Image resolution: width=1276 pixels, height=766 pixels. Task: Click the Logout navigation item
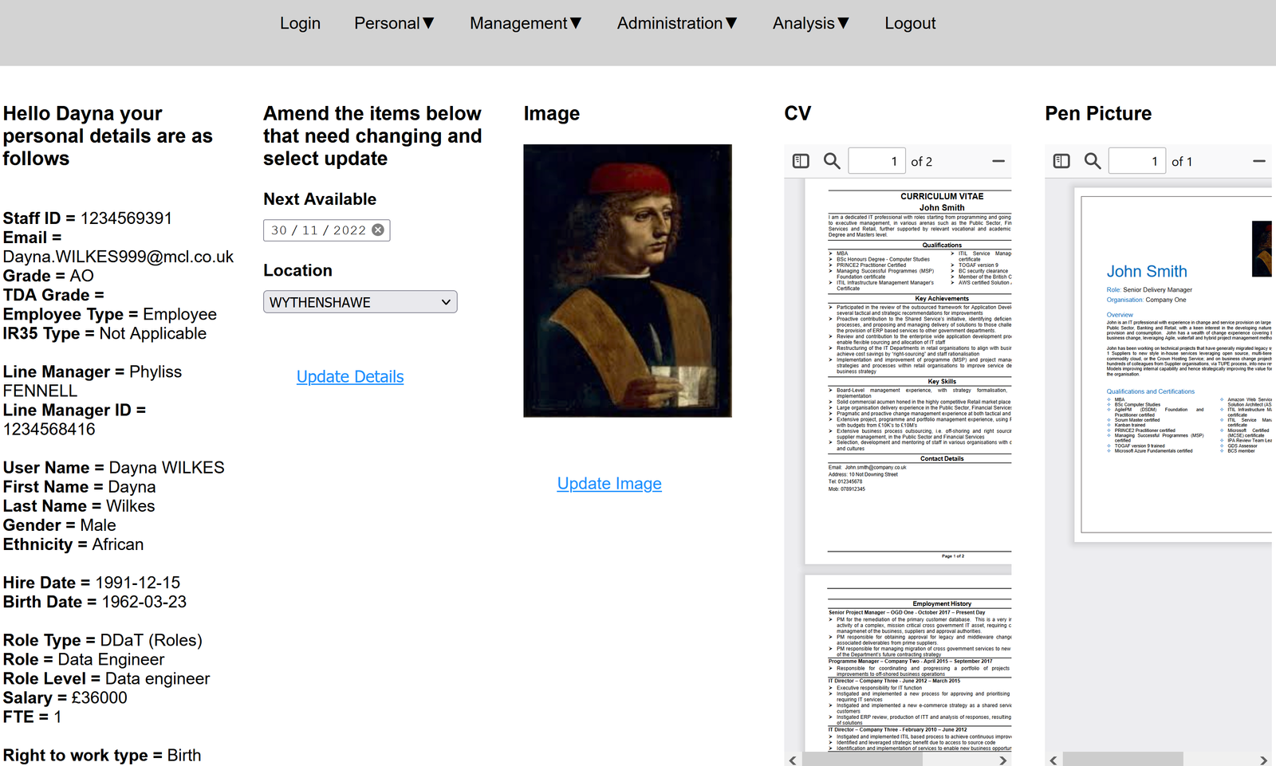(910, 23)
